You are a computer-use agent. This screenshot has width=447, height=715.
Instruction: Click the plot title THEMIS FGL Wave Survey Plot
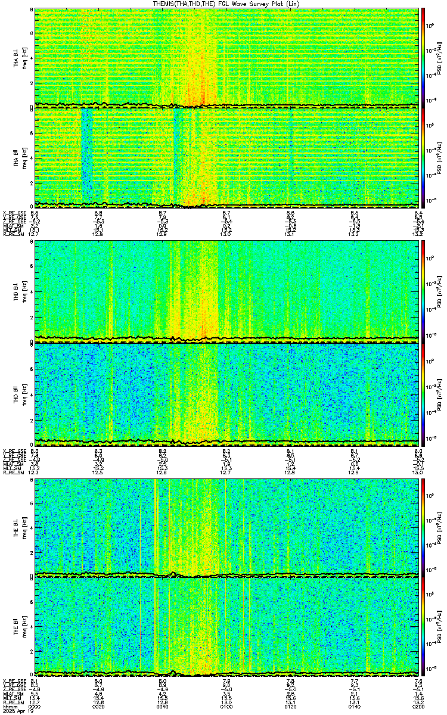click(226, 4)
